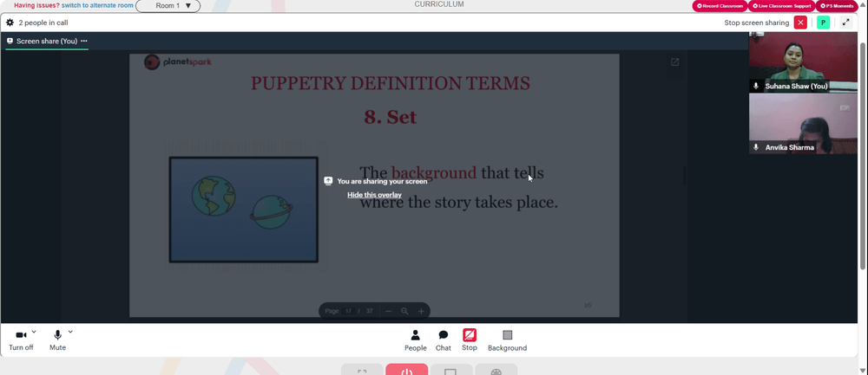Click the green P avatar badge
Image resolution: width=868 pixels, height=375 pixels.
[x=823, y=23]
